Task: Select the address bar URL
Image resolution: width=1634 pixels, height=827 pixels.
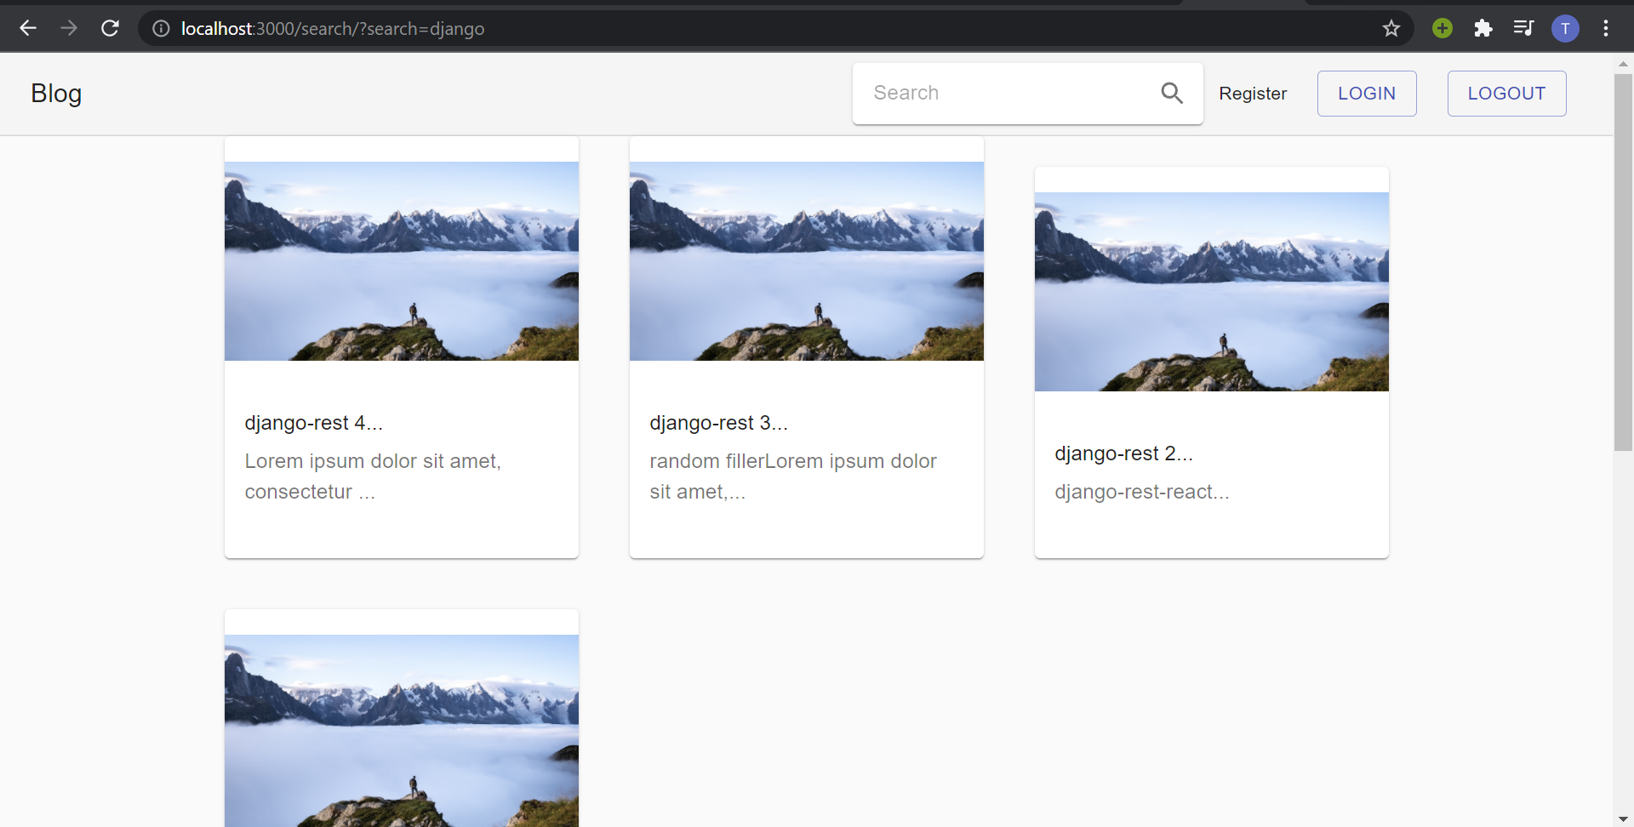Action: coord(331,28)
